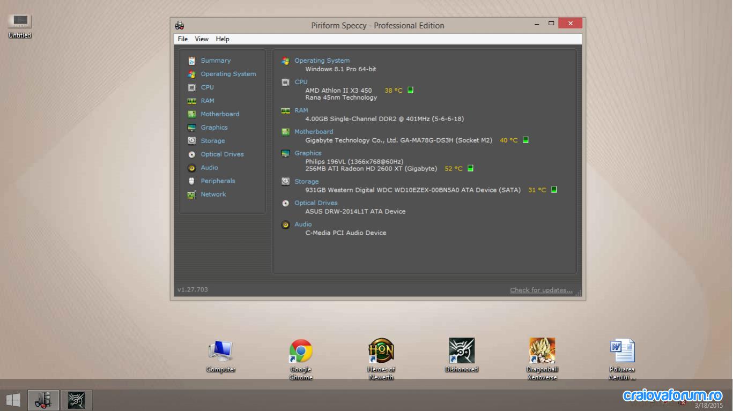Viewport: 733px width, 411px height.
Task: Open Storage in the sidebar
Action: coord(213,141)
